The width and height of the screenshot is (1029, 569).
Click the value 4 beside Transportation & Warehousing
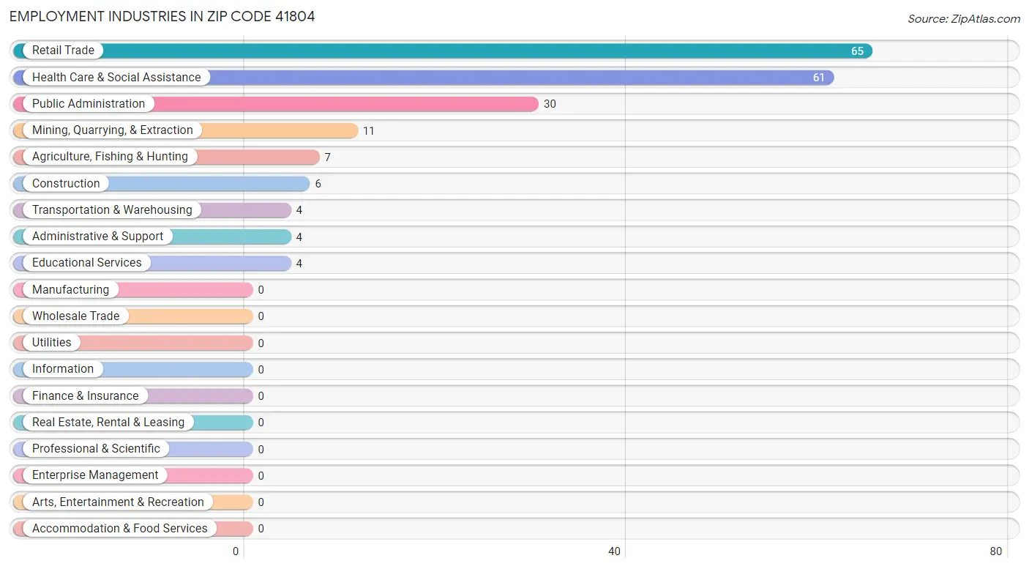click(x=299, y=210)
